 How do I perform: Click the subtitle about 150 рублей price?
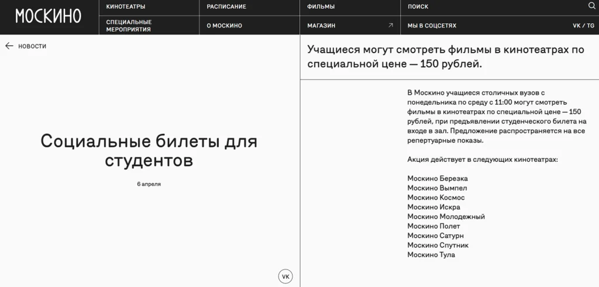click(x=446, y=57)
